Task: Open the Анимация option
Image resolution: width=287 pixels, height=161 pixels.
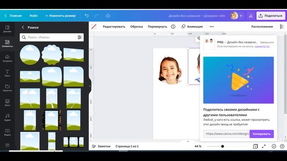Action: click(x=192, y=27)
